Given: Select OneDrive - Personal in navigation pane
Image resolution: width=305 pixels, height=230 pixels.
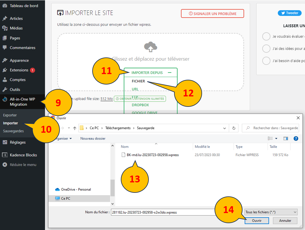Looking at the screenshot, I should [76, 189].
